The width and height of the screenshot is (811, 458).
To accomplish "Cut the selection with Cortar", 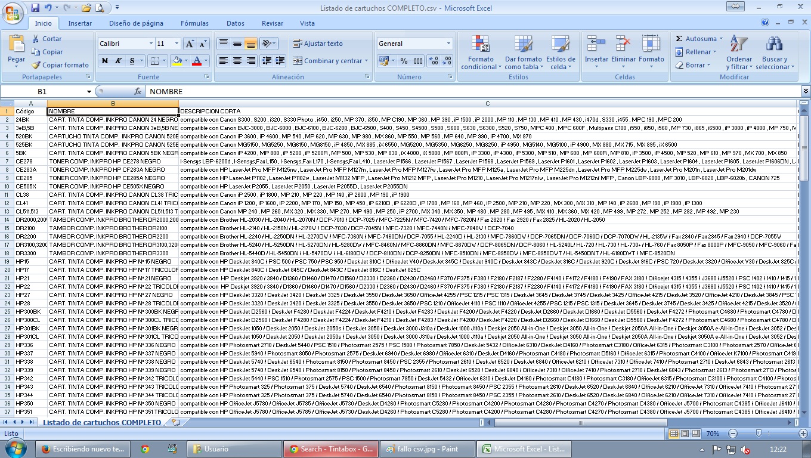I will coord(47,39).
